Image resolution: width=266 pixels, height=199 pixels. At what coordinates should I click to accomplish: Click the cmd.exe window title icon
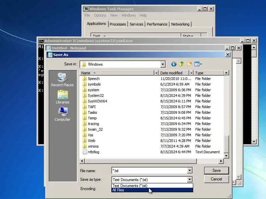point(41,41)
